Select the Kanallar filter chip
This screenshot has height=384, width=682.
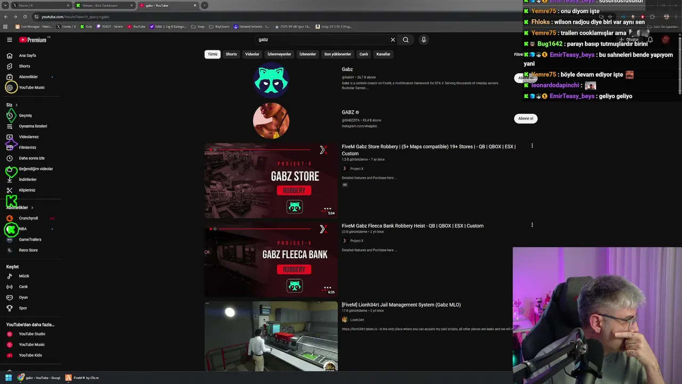(383, 54)
